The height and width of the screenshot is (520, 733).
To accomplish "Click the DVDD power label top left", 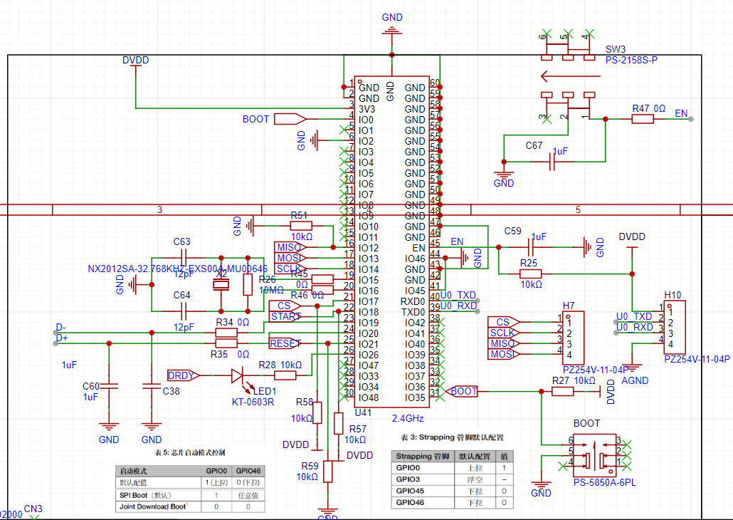I will click(x=135, y=60).
